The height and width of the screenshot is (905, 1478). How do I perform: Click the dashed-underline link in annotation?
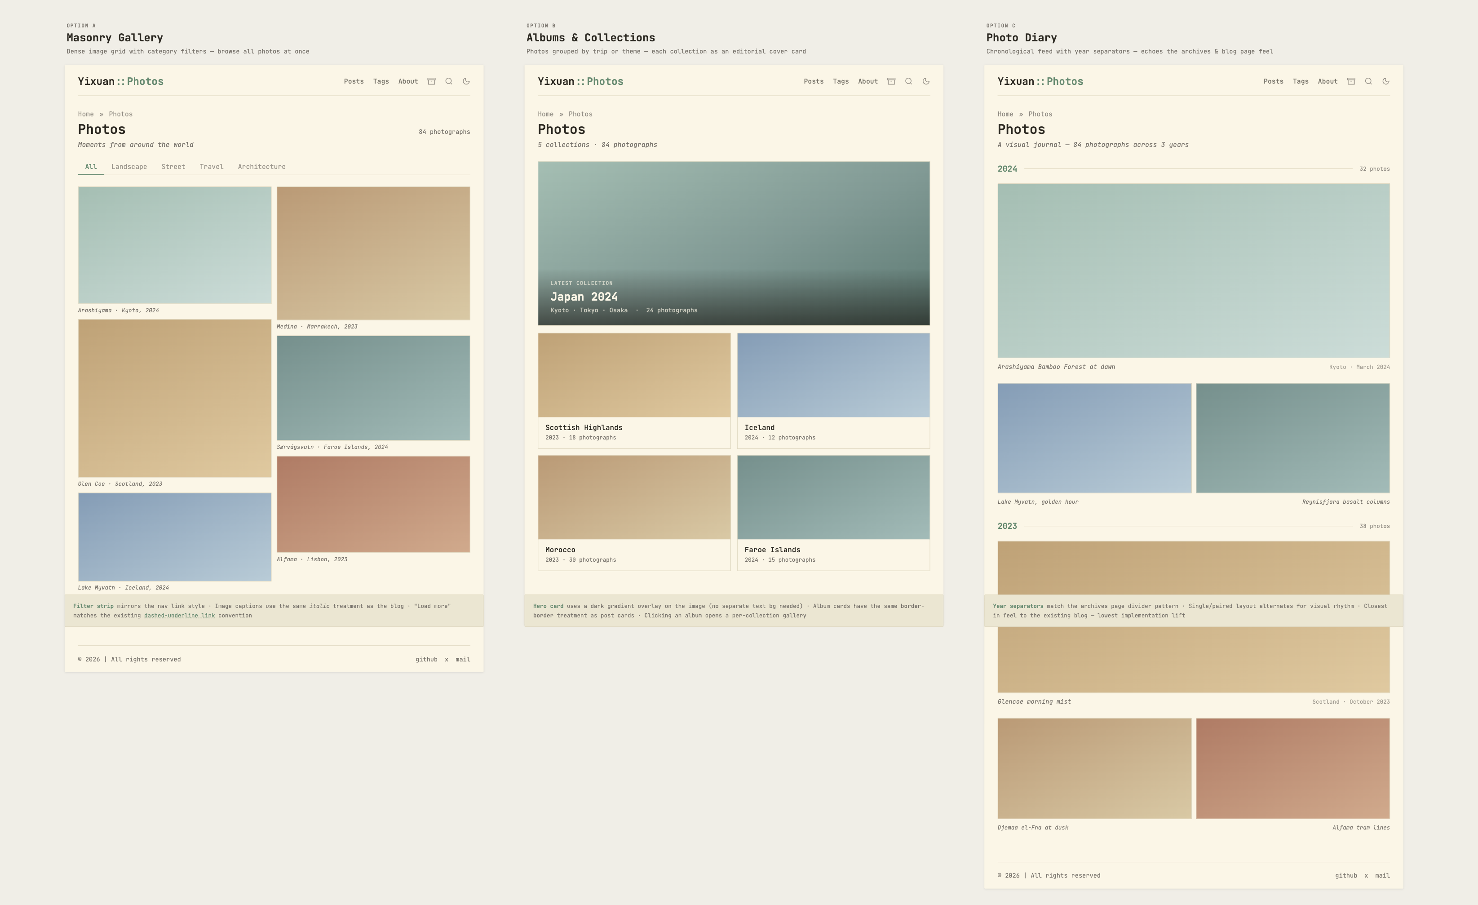179,616
